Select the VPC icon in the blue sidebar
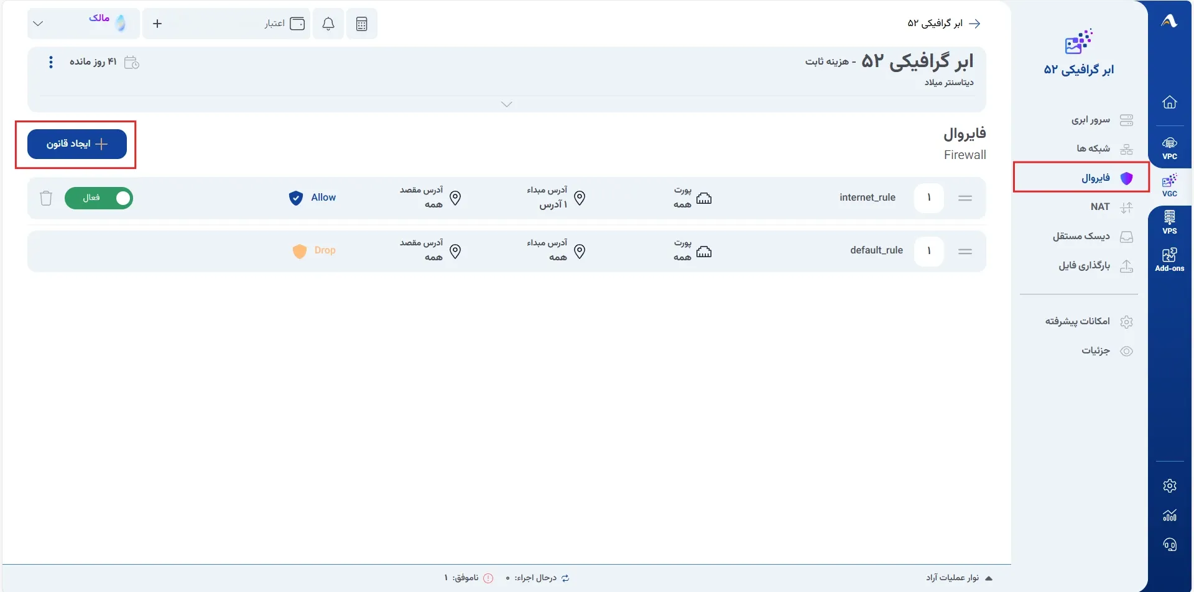 (x=1169, y=148)
